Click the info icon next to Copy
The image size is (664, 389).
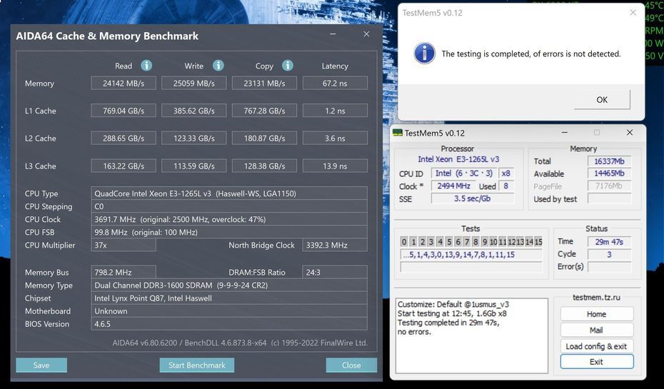pos(287,66)
